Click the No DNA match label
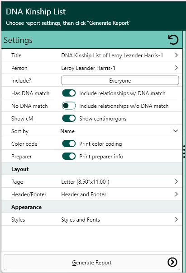186x273 pixels. tap(29, 106)
